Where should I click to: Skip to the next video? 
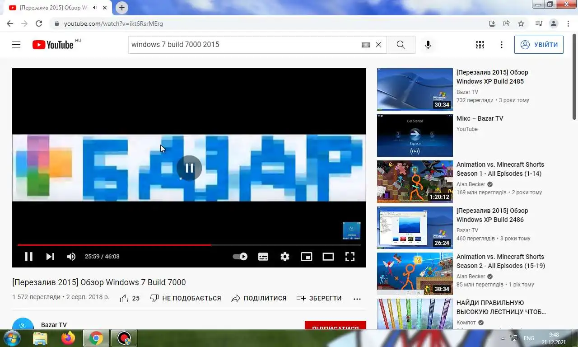click(50, 257)
